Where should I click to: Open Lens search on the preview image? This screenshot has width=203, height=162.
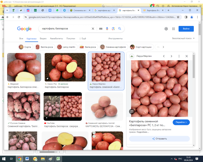point(132,111)
